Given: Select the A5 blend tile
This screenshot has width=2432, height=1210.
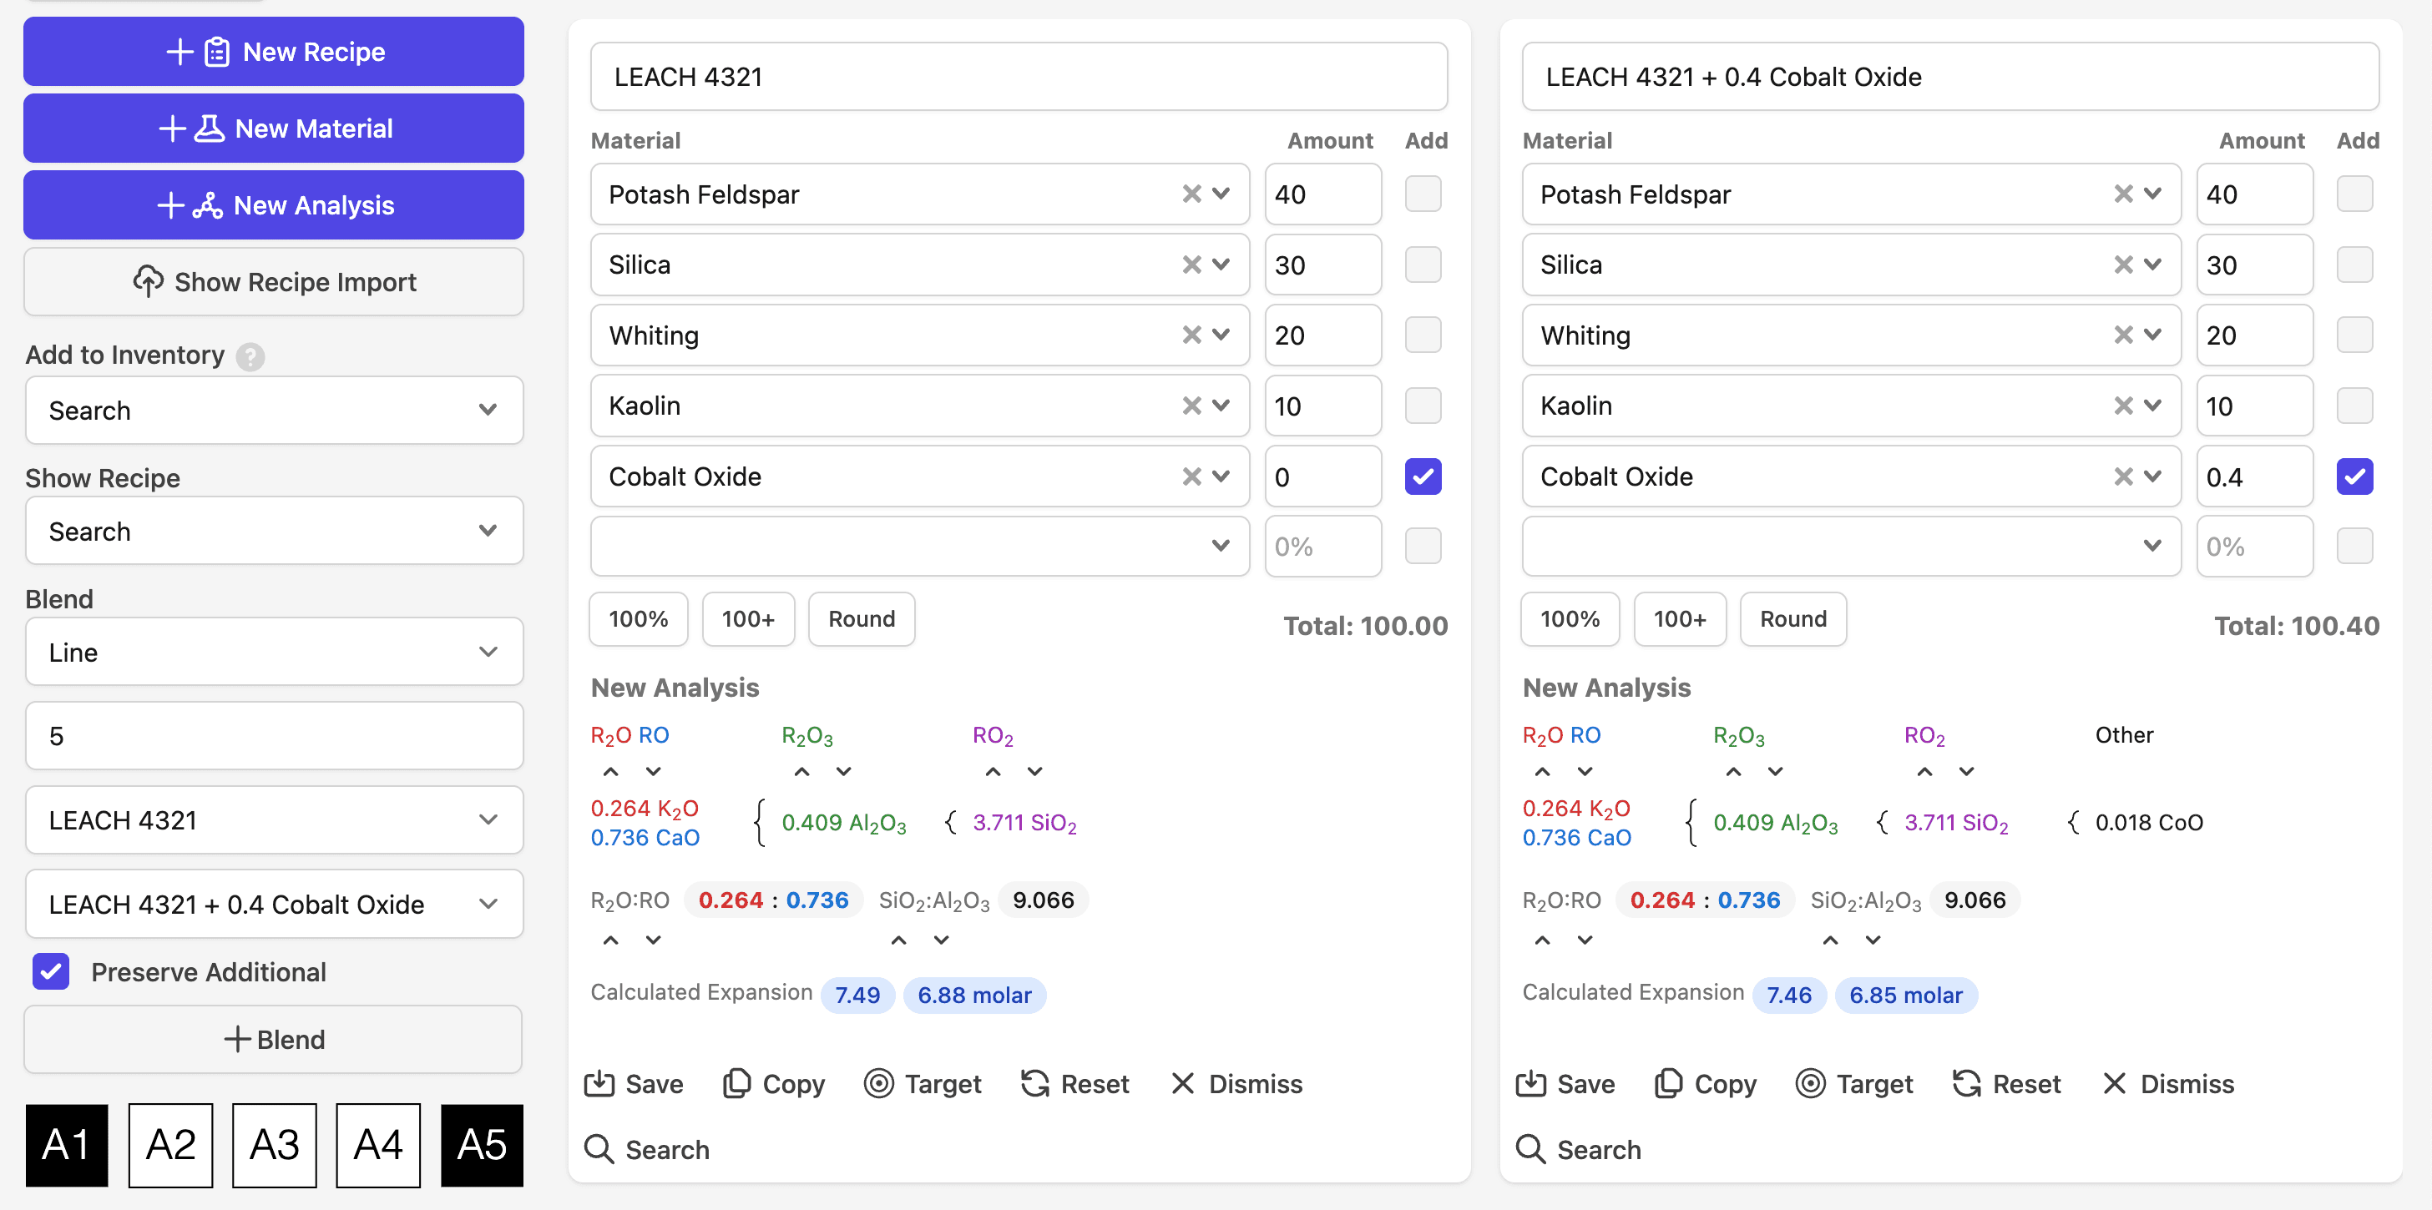Looking at the screenshot, I should (482, 1145).
